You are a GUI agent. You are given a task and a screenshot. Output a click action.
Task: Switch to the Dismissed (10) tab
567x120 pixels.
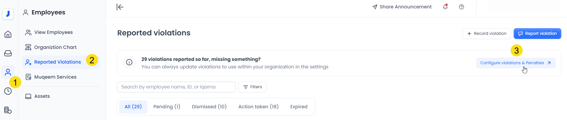pos(209,107)
